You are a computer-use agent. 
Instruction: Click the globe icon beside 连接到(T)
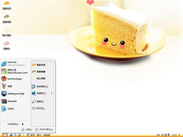tap(34, 93)
